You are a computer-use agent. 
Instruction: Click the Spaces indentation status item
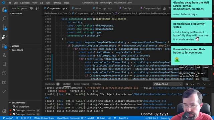(x=165, y=118)
